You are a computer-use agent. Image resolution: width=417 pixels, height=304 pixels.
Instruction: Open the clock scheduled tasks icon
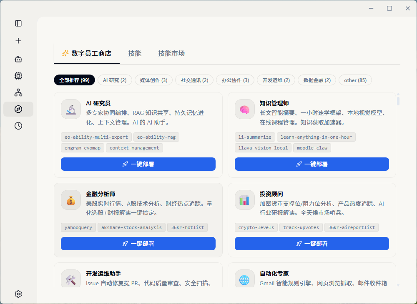click(x=18, y=126)
